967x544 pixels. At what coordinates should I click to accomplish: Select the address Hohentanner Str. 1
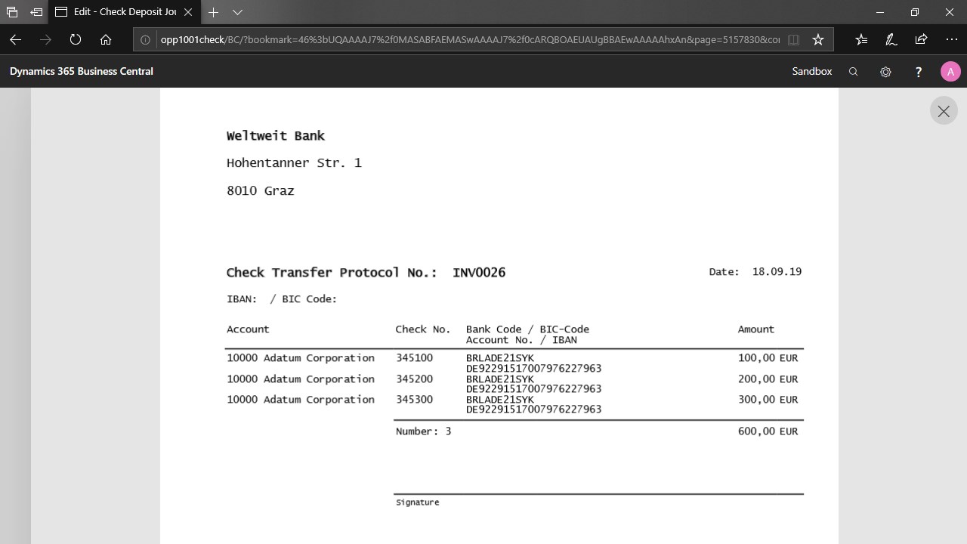pos(294,163)
